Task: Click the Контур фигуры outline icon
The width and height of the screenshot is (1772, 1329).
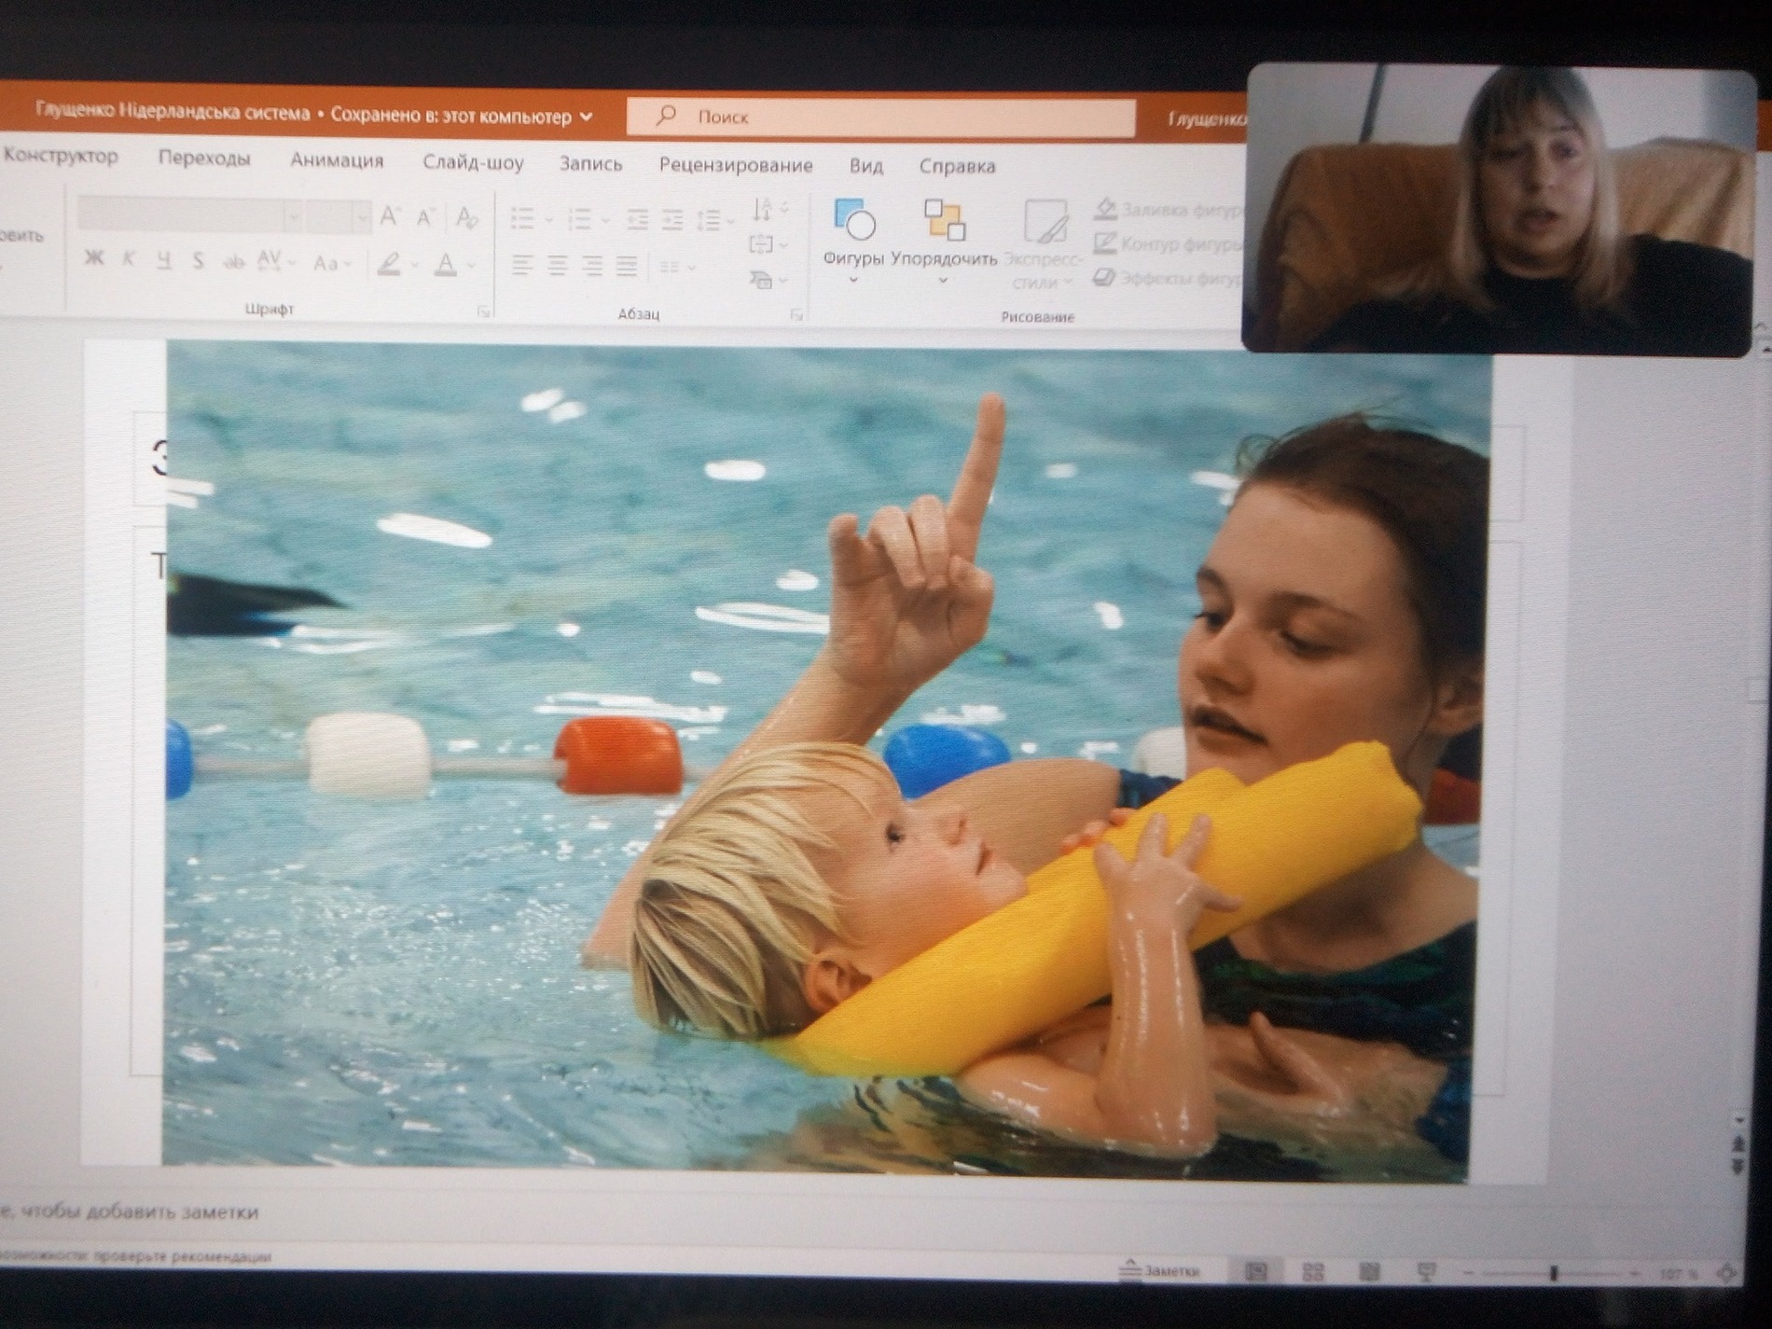Action: click(x=1105, y=243)
